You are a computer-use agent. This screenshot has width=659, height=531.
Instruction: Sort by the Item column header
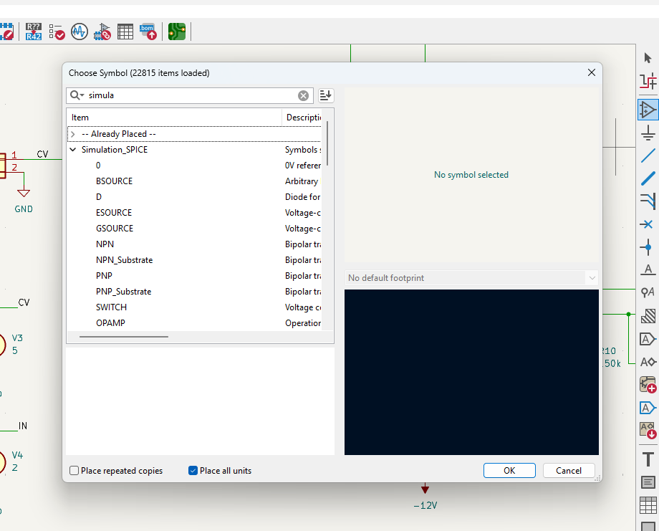pos(174,118)
